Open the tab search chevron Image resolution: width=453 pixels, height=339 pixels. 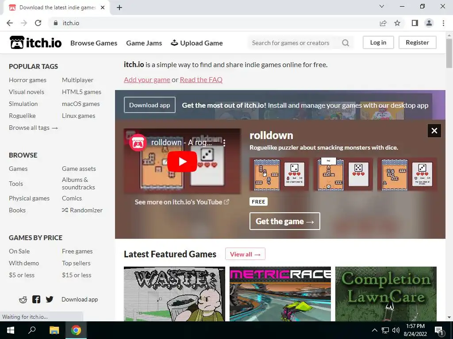click(x=382, y=6)
